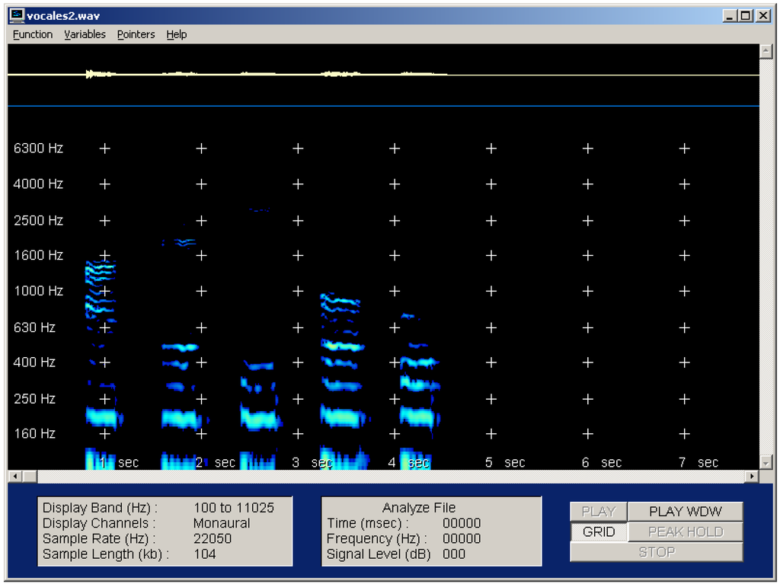
Task: Click the horizontal scrollbar left arrow
Action: [14, 475]
